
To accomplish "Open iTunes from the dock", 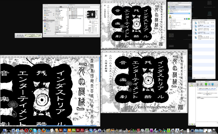I will (17, 130).
